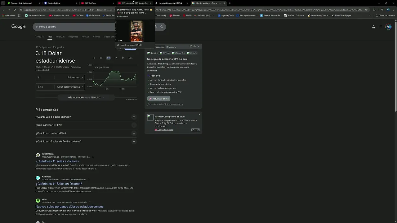Select the GPT-4o model chip
This screenshot has width=397, height=223.
[x=165, y=53]
